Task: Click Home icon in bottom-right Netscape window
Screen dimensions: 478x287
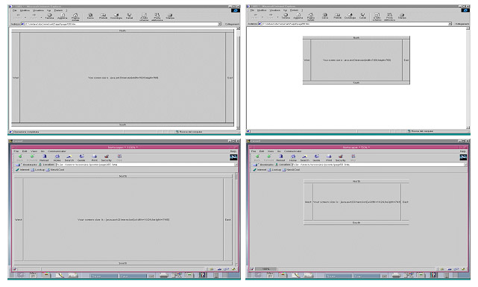Action: coord(293,157)
